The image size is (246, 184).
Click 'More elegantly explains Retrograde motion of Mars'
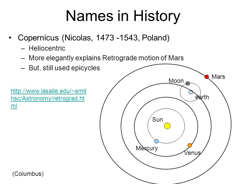click(x=106, y=58)
